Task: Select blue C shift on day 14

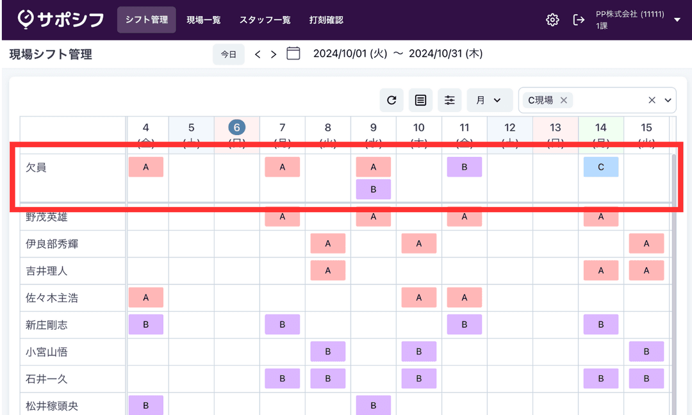Action: point(601,167)
